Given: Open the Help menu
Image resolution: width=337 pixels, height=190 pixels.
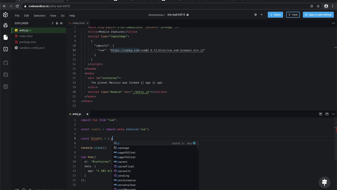Looking at the screenshot, I should click(72, 16).
